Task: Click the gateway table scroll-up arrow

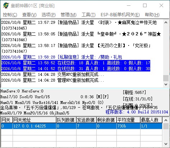Action: click(166, 120)
